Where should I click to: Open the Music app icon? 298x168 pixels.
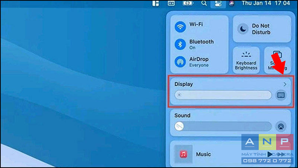[183, 154]
